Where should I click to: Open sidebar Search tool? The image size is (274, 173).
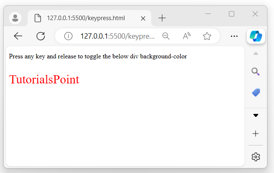point(256,72)
